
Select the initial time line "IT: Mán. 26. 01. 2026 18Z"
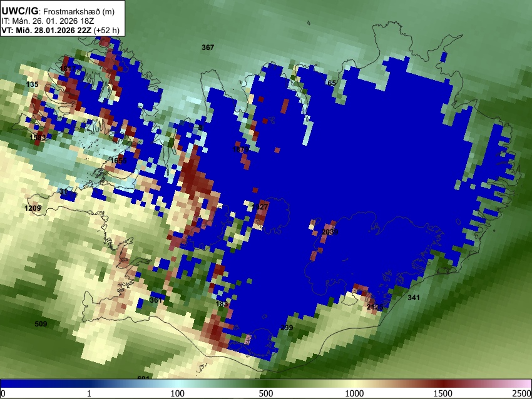tap(48, 21)
